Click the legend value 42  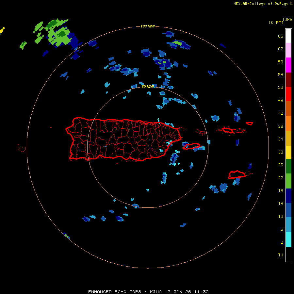point(281,113)
